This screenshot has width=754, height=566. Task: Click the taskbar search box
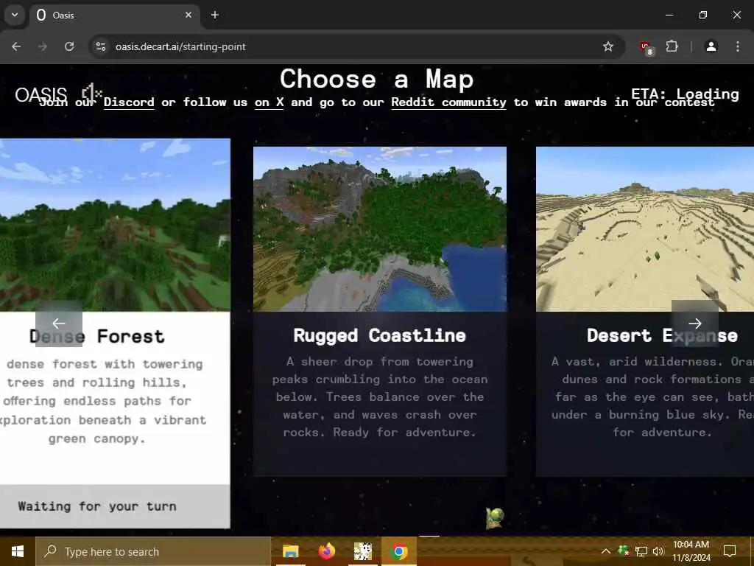coord(153,551)
